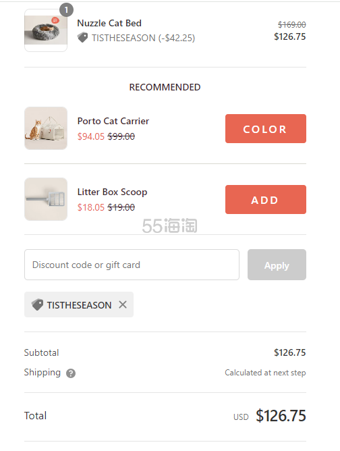Image resolution: width=340 pixels, height=451 pixels.
Task: Click the Porto Cat Carrier product name
Action: pos(113,121)
